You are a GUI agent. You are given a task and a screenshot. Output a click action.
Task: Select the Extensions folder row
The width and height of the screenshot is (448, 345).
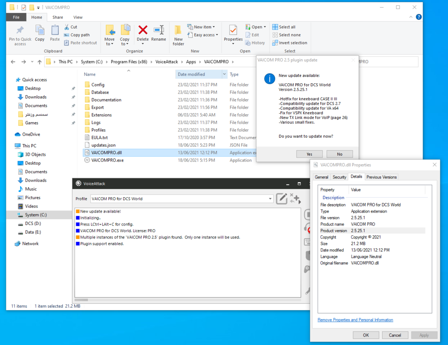click(x=101, y=115)
